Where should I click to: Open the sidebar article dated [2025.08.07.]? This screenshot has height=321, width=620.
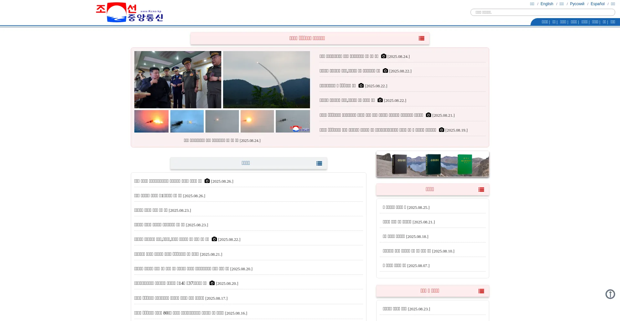pos(406,265)
